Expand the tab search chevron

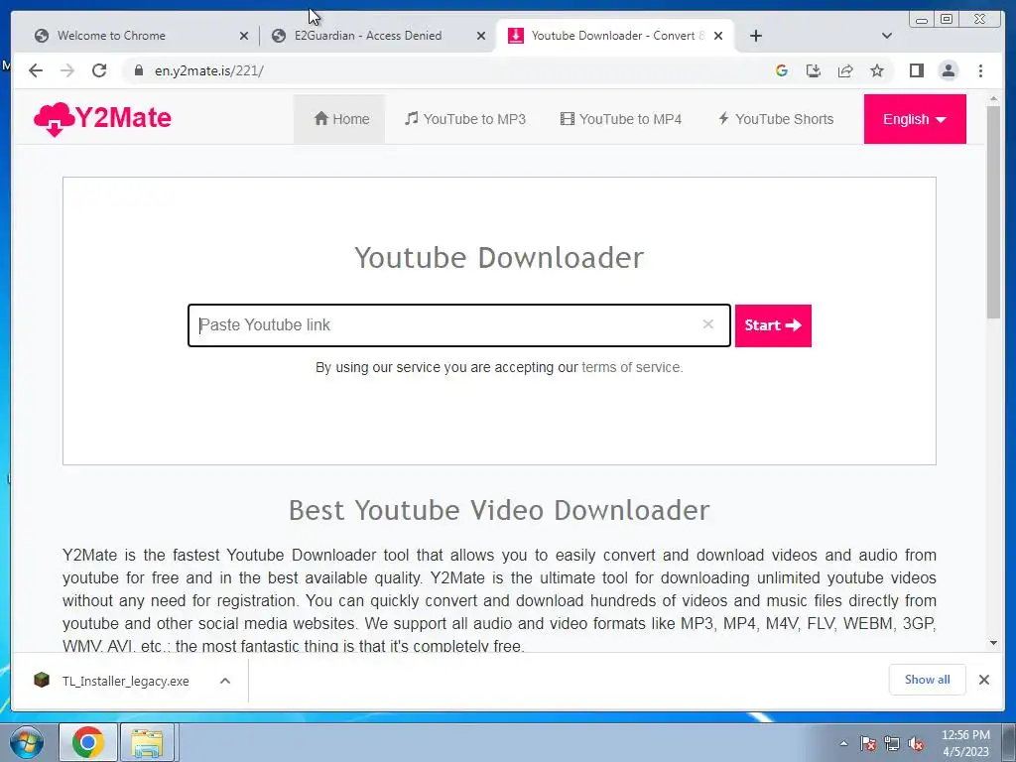[x=887, y=36]
